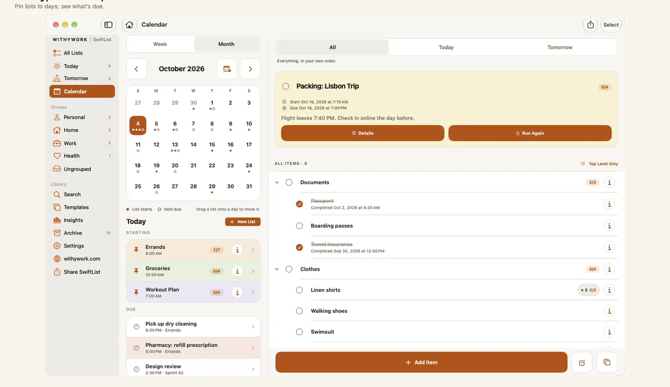Collapse the Clothes group chevron
The height and width of the screenshot is (387, 670).
coord(277,269)
